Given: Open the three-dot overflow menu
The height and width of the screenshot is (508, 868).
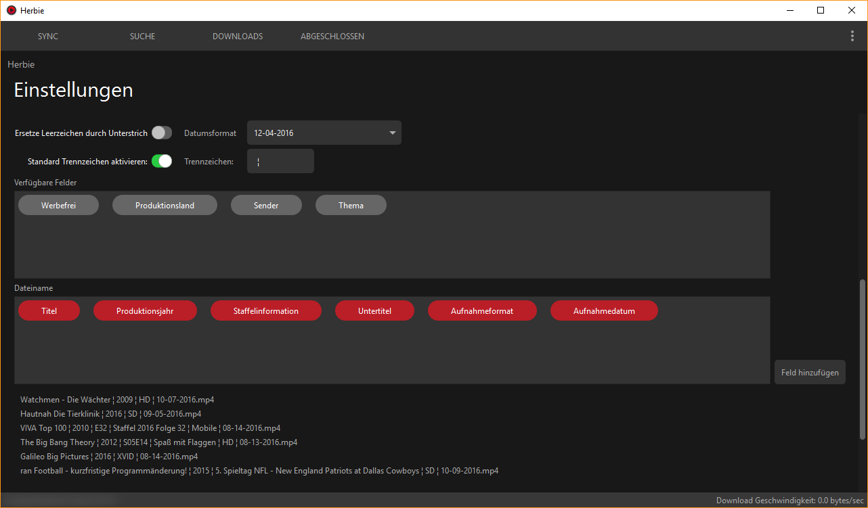Looking at the screenshot, I should (852, 36).
